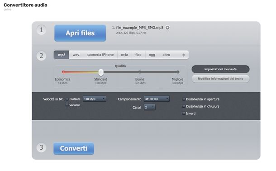Select the Variabile bitrate radio button
The height and width of the screenshot is (171, 276).
pyautogui.click(x=67, y=105)
